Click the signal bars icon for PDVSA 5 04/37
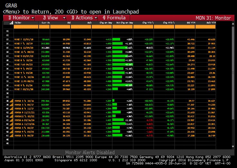The height and width of the screenshot is (168, 237). click(11, 136)
